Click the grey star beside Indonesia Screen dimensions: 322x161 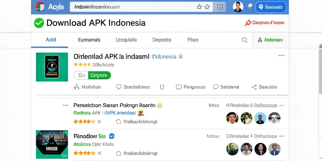point(180,56)
